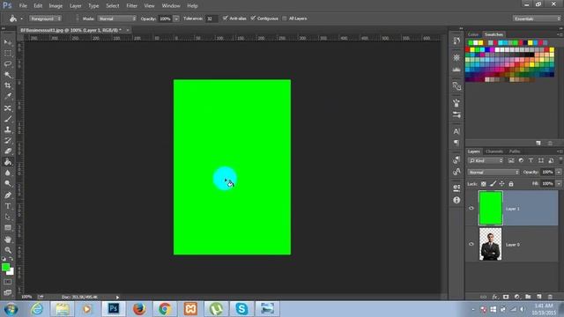Select Layer 0 thumbnail of man
The image size is (564, 317).
click(x=490, y=244)
